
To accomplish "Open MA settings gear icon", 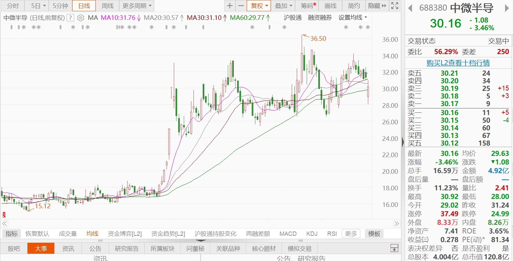I will (x=80, y=18).
